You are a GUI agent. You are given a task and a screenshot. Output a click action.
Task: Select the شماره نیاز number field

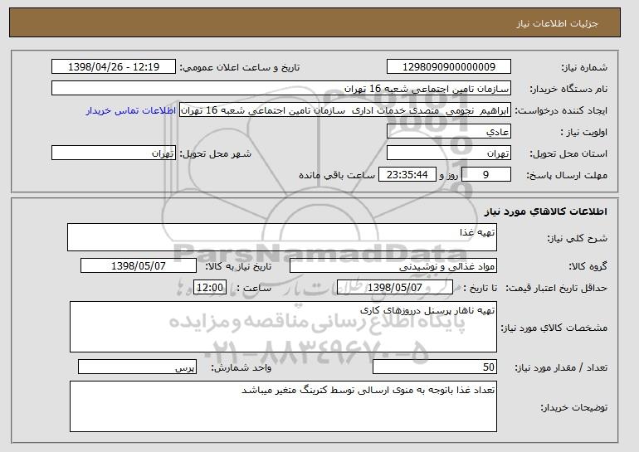[449, 67]
